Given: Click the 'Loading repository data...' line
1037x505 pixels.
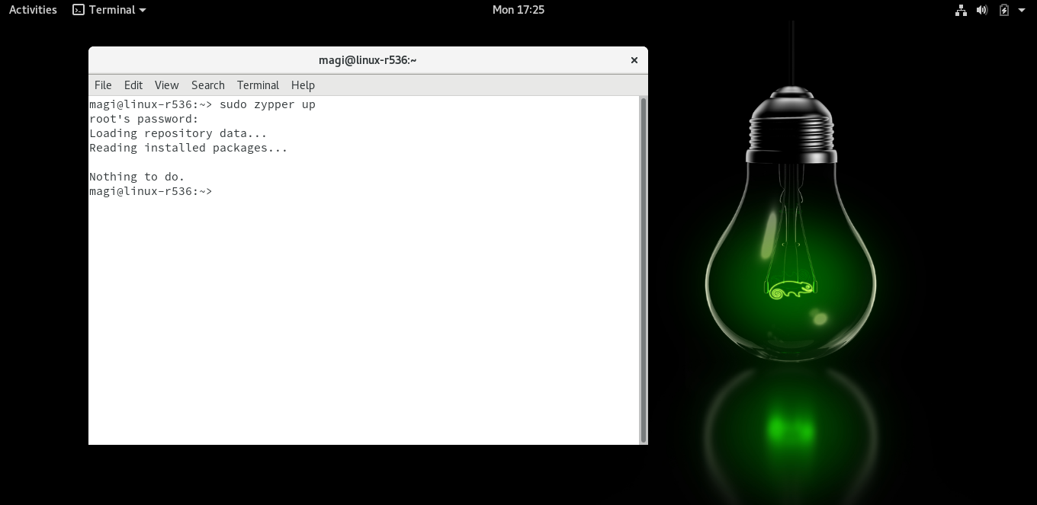Looking at the screenshot, I should click(x=178, y=133).
